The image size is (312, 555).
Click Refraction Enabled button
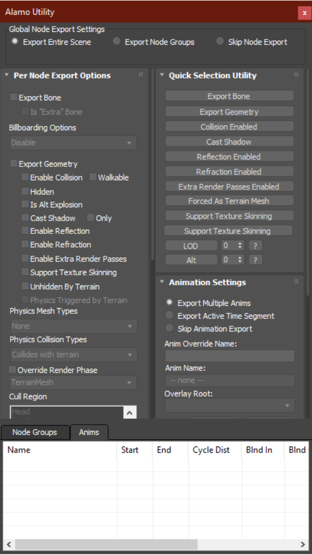click(x=229, y=171)
